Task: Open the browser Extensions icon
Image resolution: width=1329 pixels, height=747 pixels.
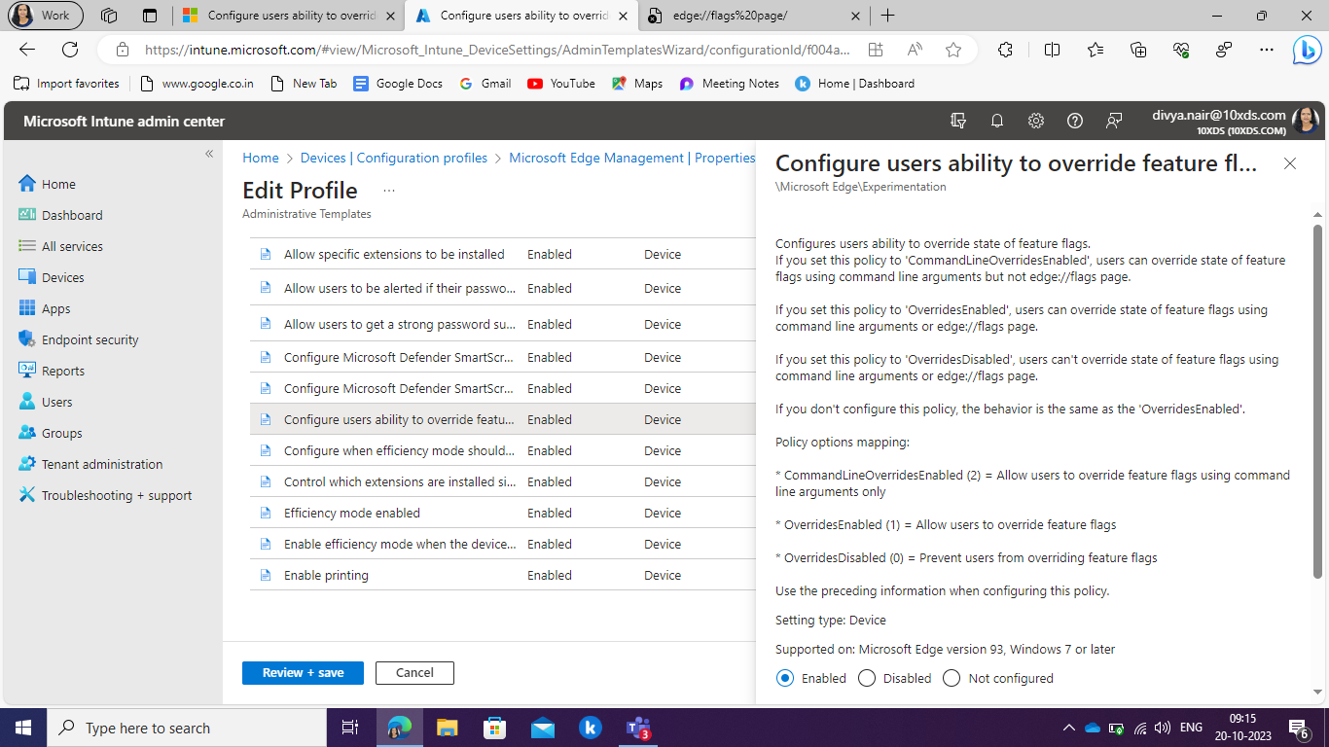Action: tap(1006, 50)
